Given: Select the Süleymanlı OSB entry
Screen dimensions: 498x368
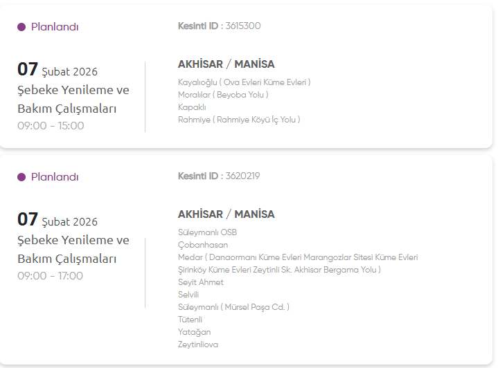Looking at the screenshot, I should click(207, 232).
